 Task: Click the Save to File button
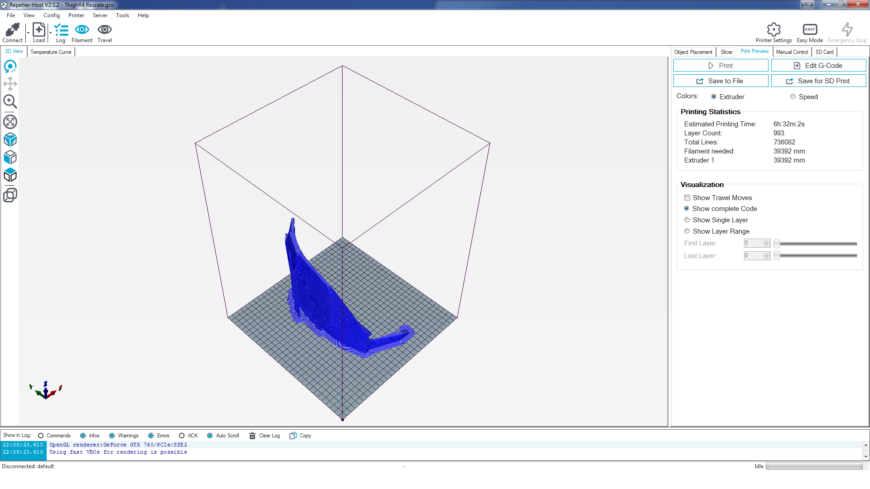[720, 81]
